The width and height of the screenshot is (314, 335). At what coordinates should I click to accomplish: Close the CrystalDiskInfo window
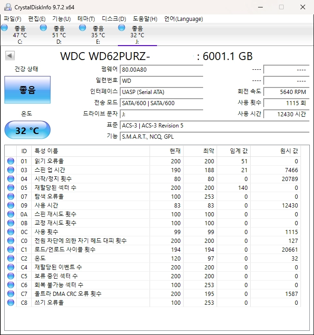coord(303,7)
